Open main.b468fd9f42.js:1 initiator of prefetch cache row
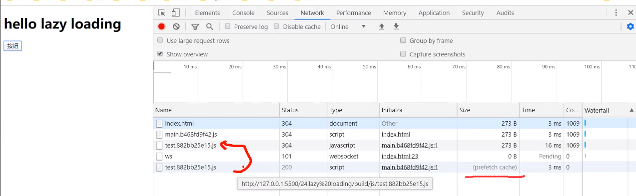Screen dimensions: 636x196 tap(410, 167)
